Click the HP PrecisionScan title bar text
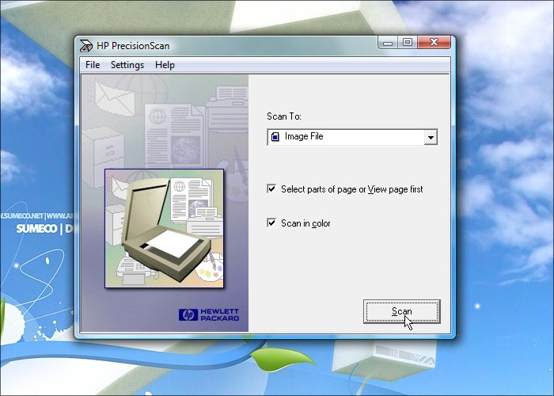Image resolution: width=554 pixels, height=396 pixels. point(133,45)
